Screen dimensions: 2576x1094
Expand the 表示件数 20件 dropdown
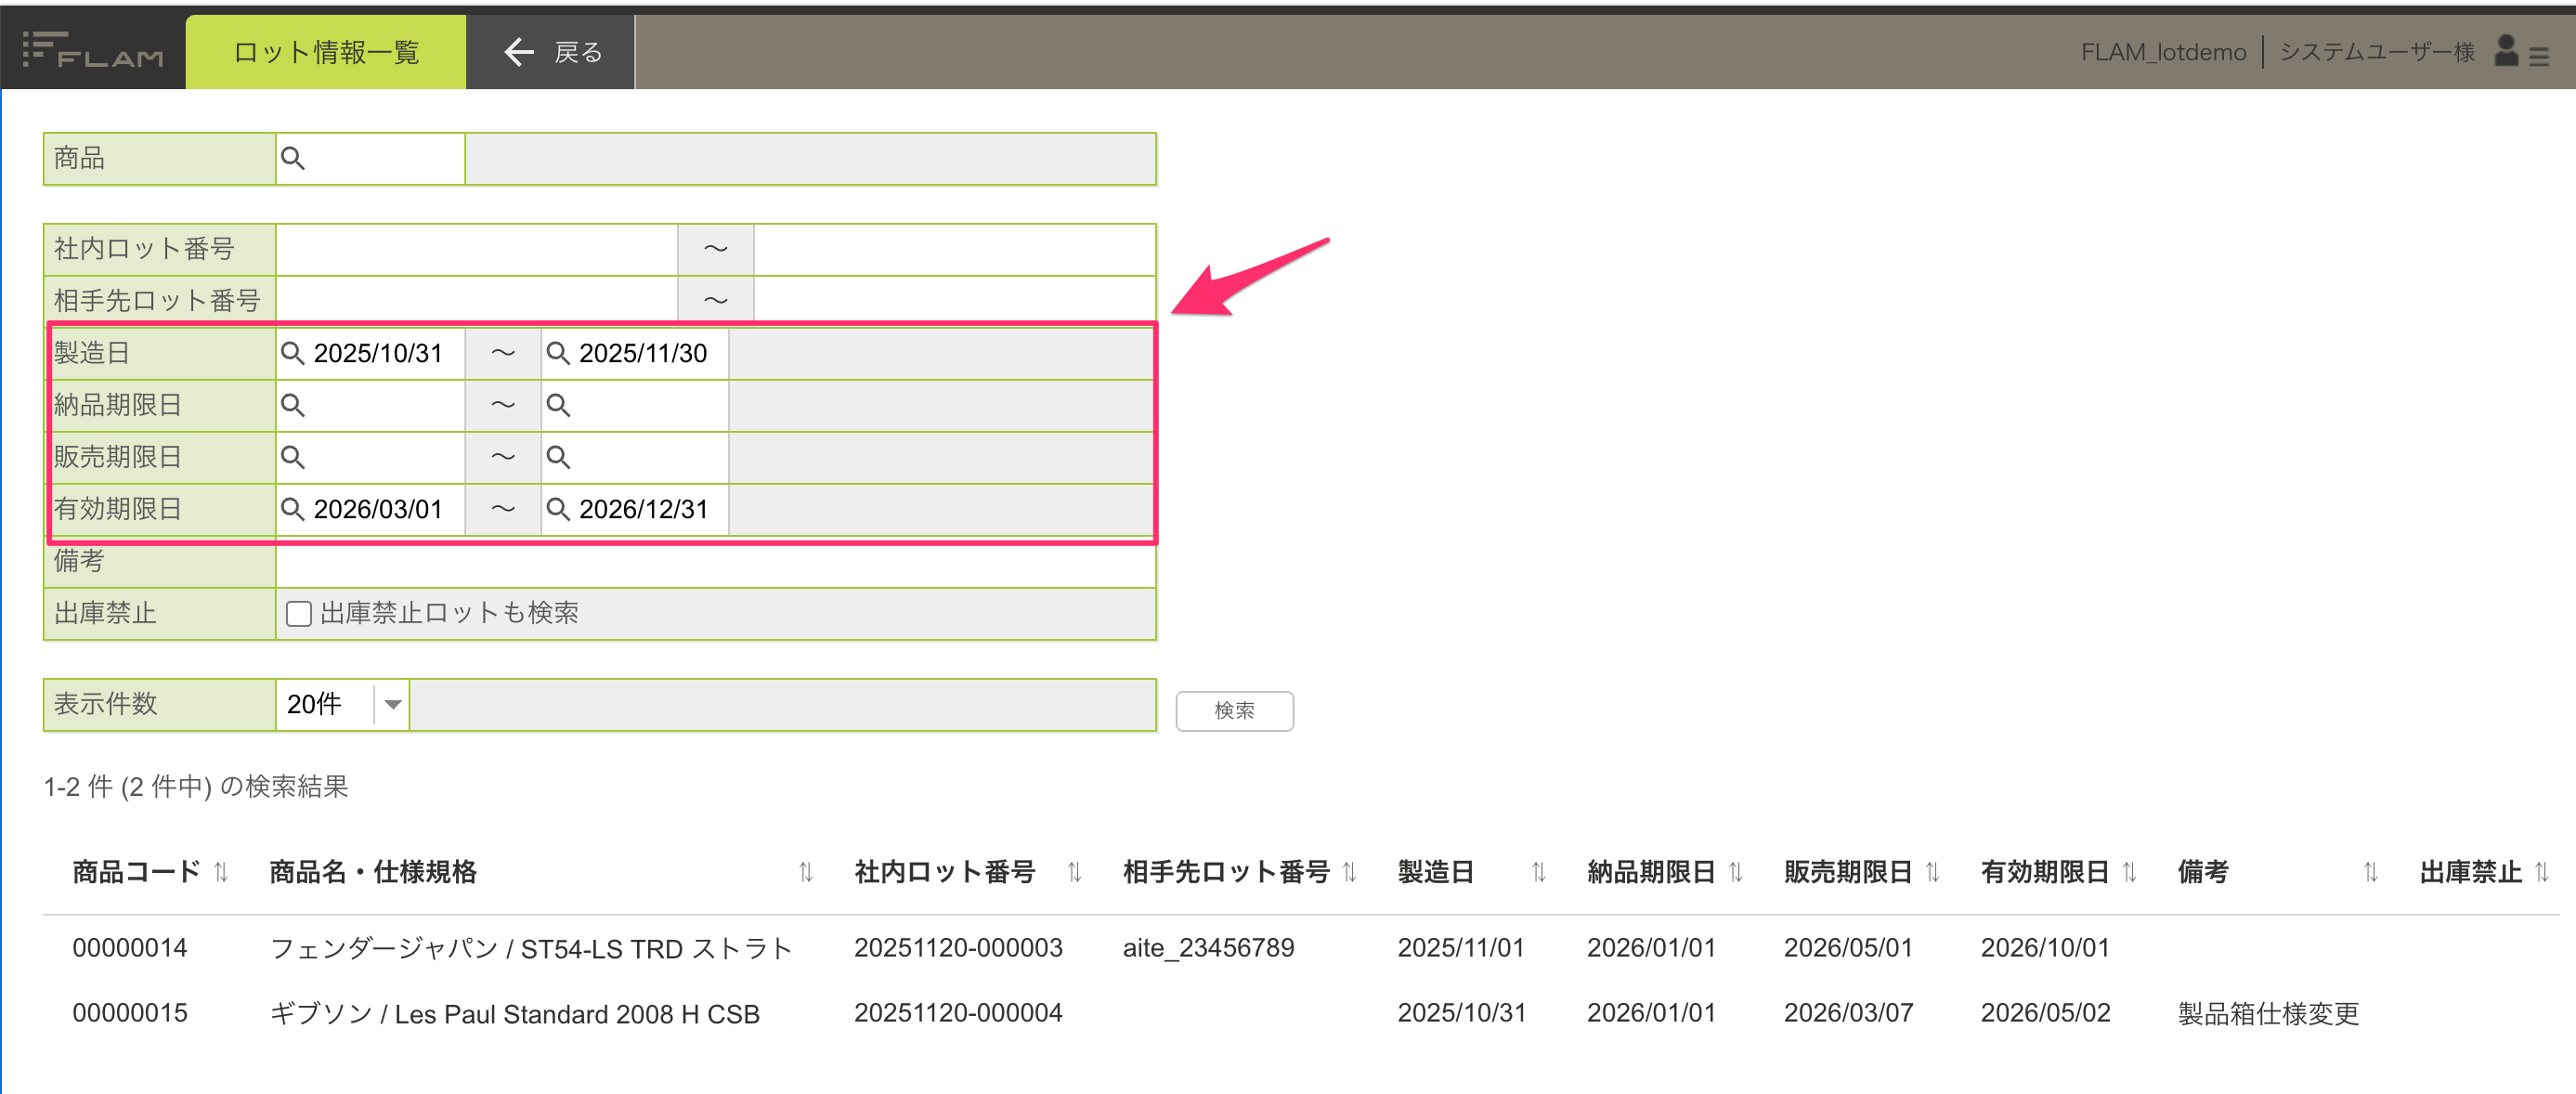(393, 705)
